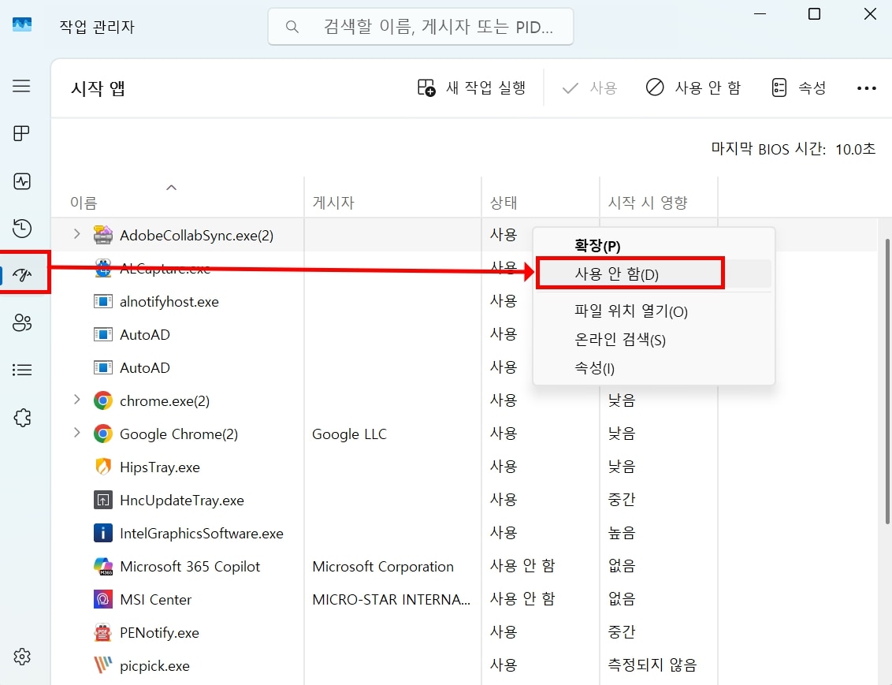Screen dimensions: 892x685
Task: Sort by the 시작 시 영향 column header
Action: coord(648,203)
